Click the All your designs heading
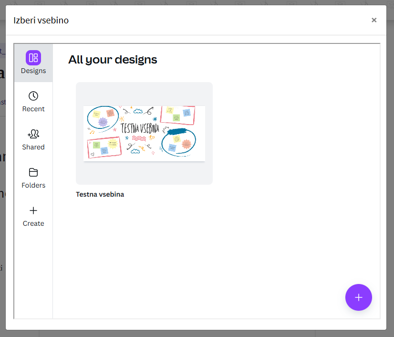 point(113,60)
